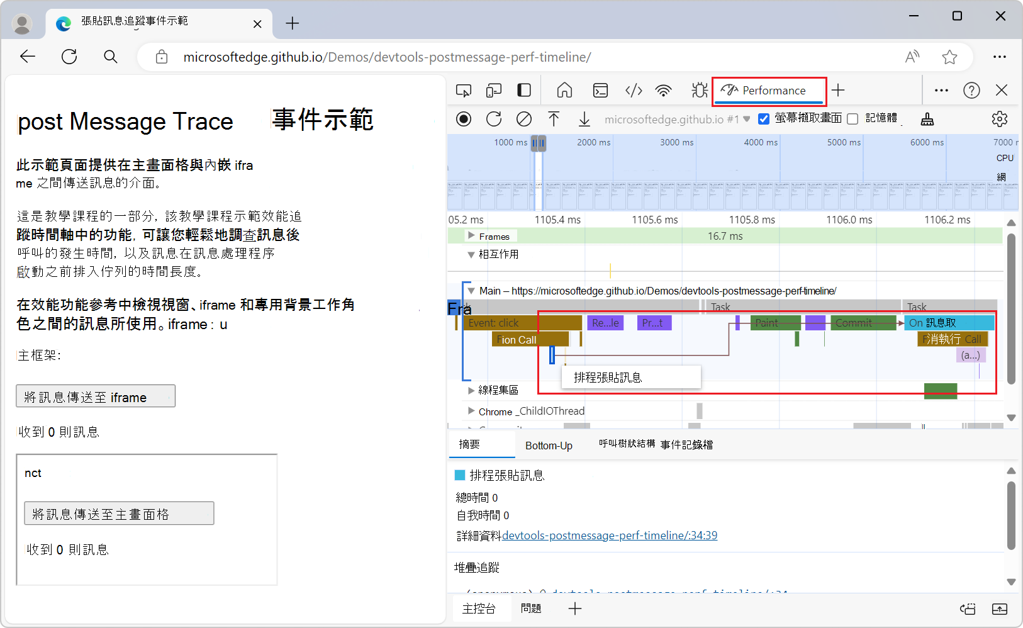Click the upload profile icon
This screenshot has width=1023, height=628.
point(554,119)
